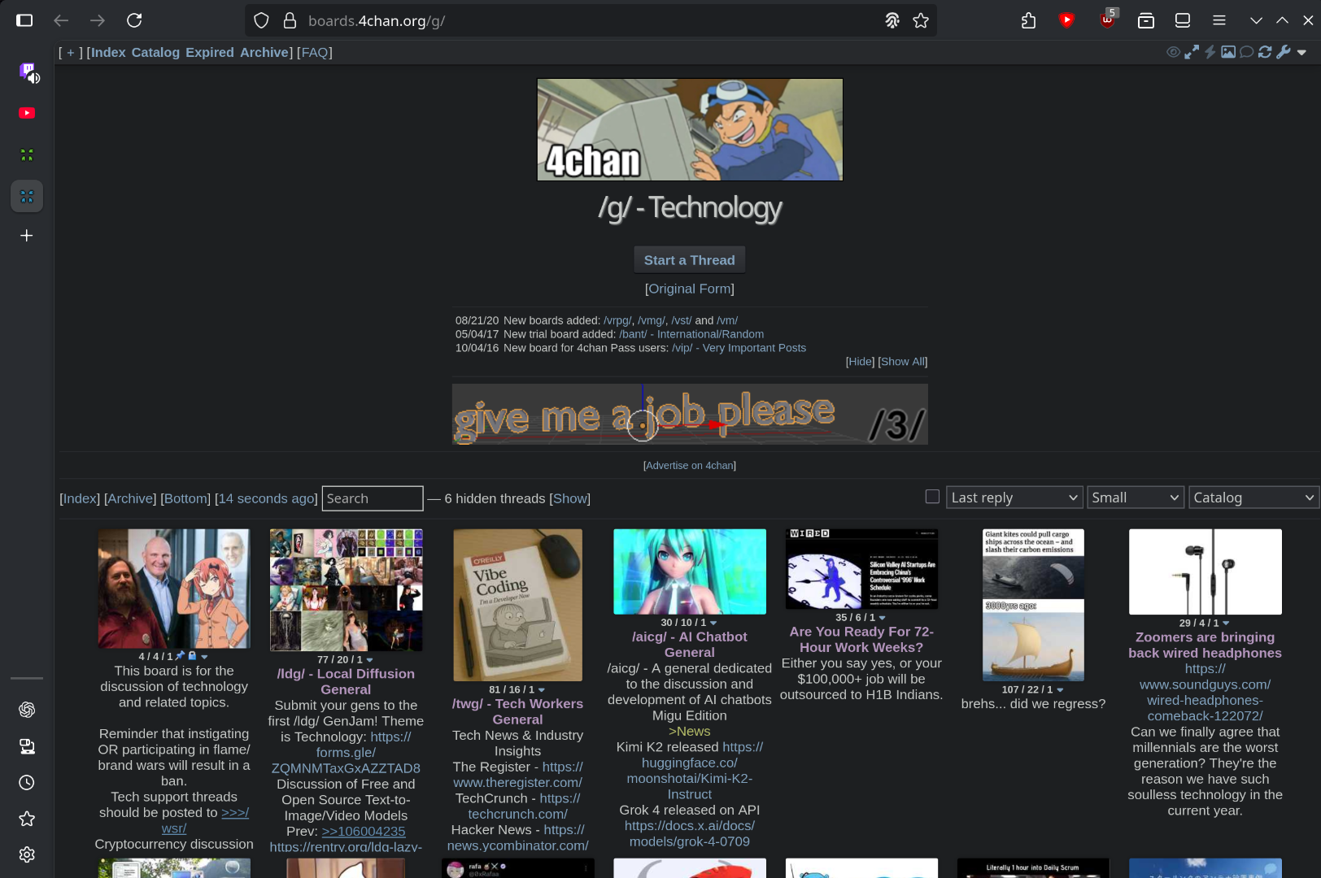The width and height of the screenshot is (1321, 878).
Task: Click the thread watcher eye icon
Action: pos(1173,52)
